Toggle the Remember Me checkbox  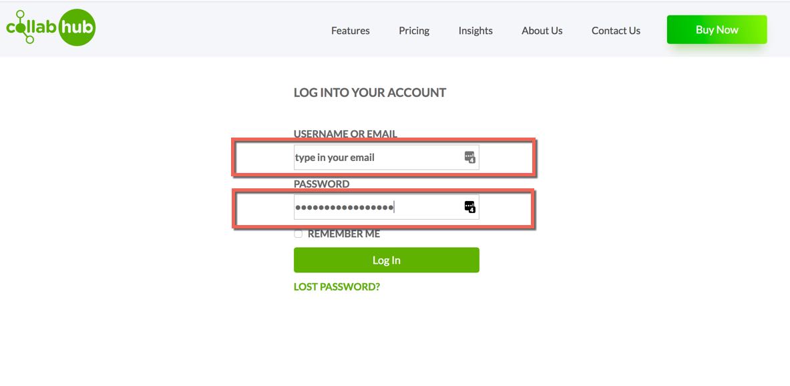[299, 234]
